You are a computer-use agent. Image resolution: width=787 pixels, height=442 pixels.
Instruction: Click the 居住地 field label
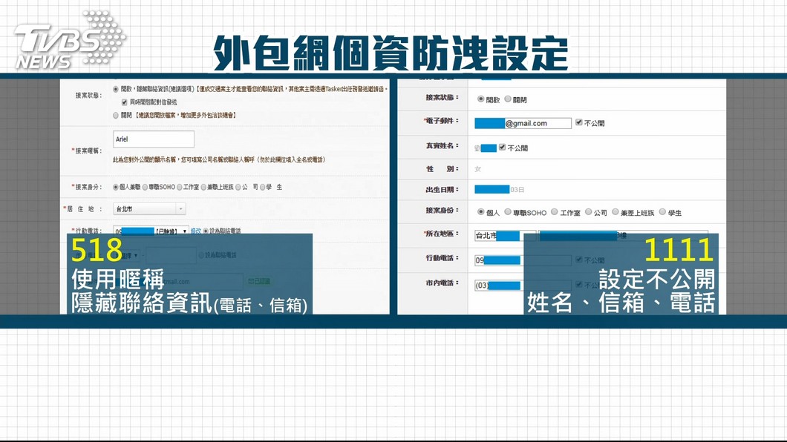pos(85,209)
